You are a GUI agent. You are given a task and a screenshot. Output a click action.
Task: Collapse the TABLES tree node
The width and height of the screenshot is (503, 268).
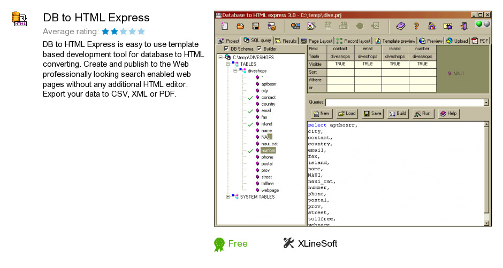tap(228, 64)
